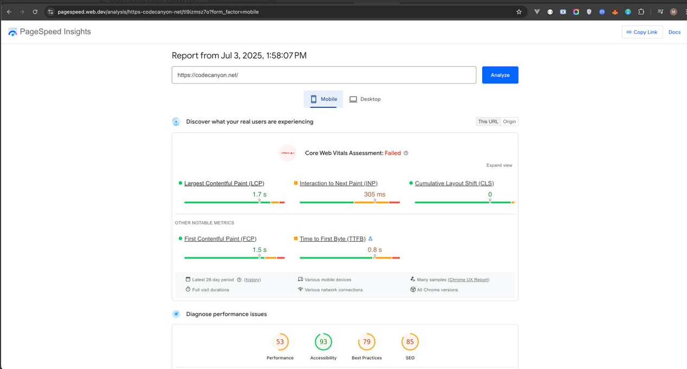Open the MetaMask fox extension icon
This screenshot has width=687, height=369.
coord(615,11)
